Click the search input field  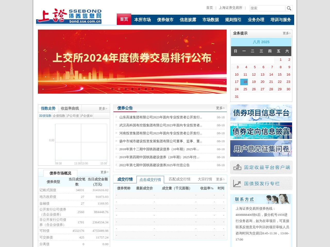[267, 8]
